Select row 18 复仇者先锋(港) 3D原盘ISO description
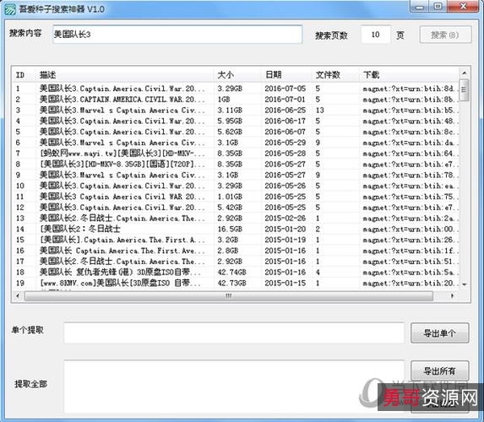The width and height of the screenshot is (484, 422). coord(122,272)
